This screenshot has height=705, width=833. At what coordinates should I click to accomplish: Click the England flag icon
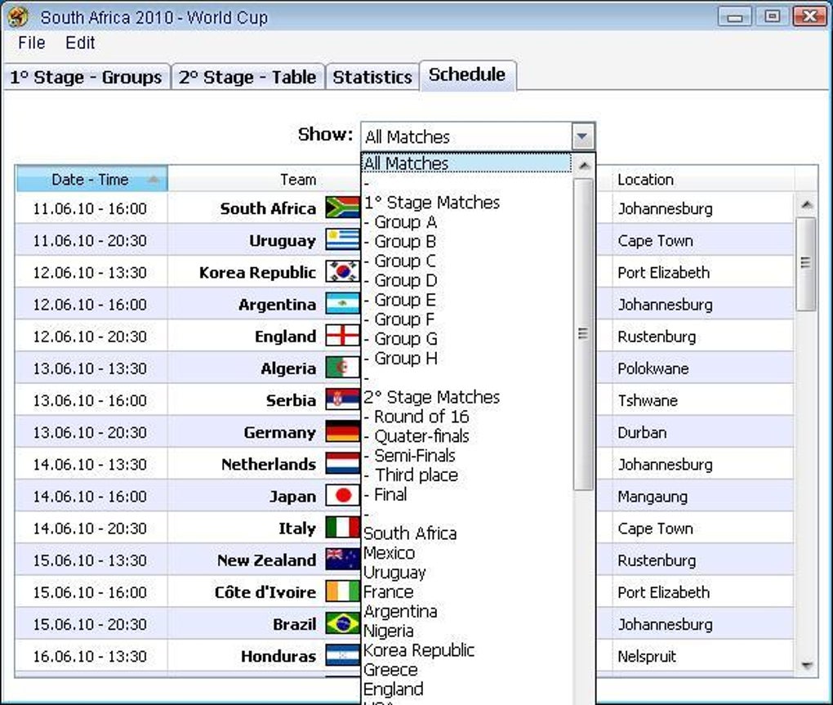(x=343, y=336)
